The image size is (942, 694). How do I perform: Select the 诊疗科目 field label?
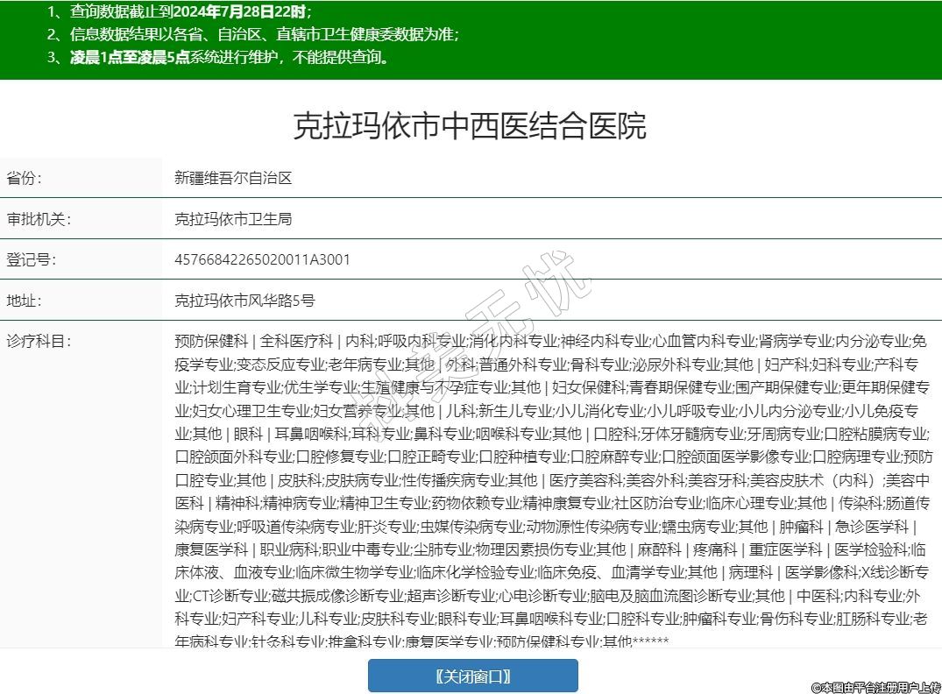pyautogui.click(x=39, y=341)
